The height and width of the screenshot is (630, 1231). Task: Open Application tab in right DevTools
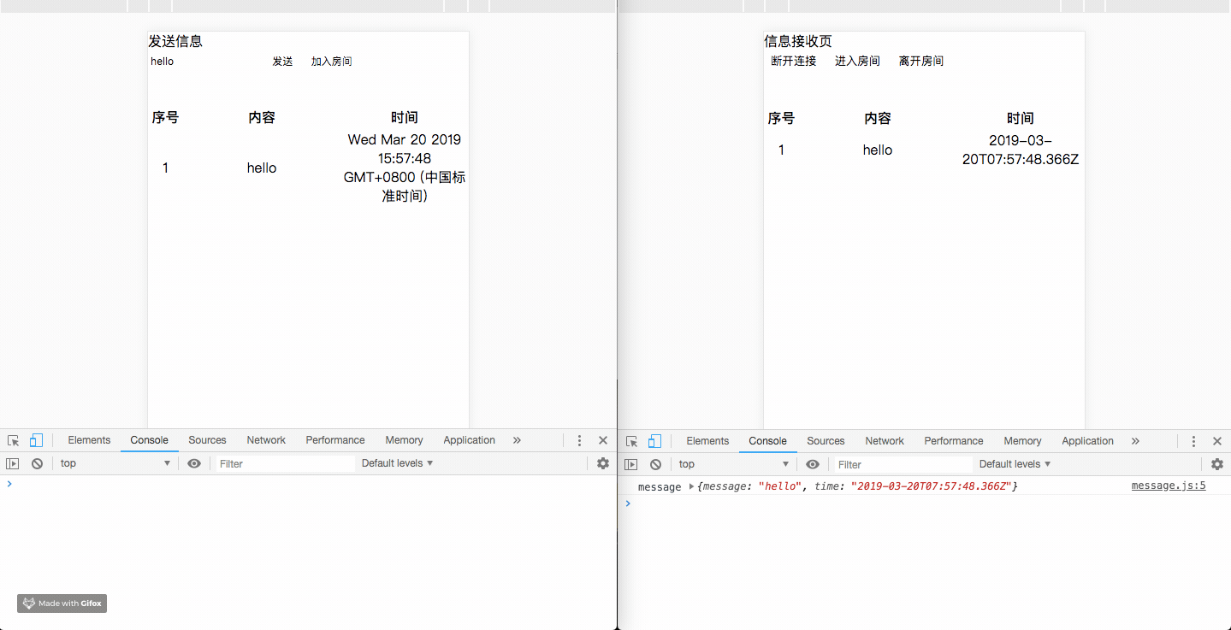click(x=1087, y=441)
